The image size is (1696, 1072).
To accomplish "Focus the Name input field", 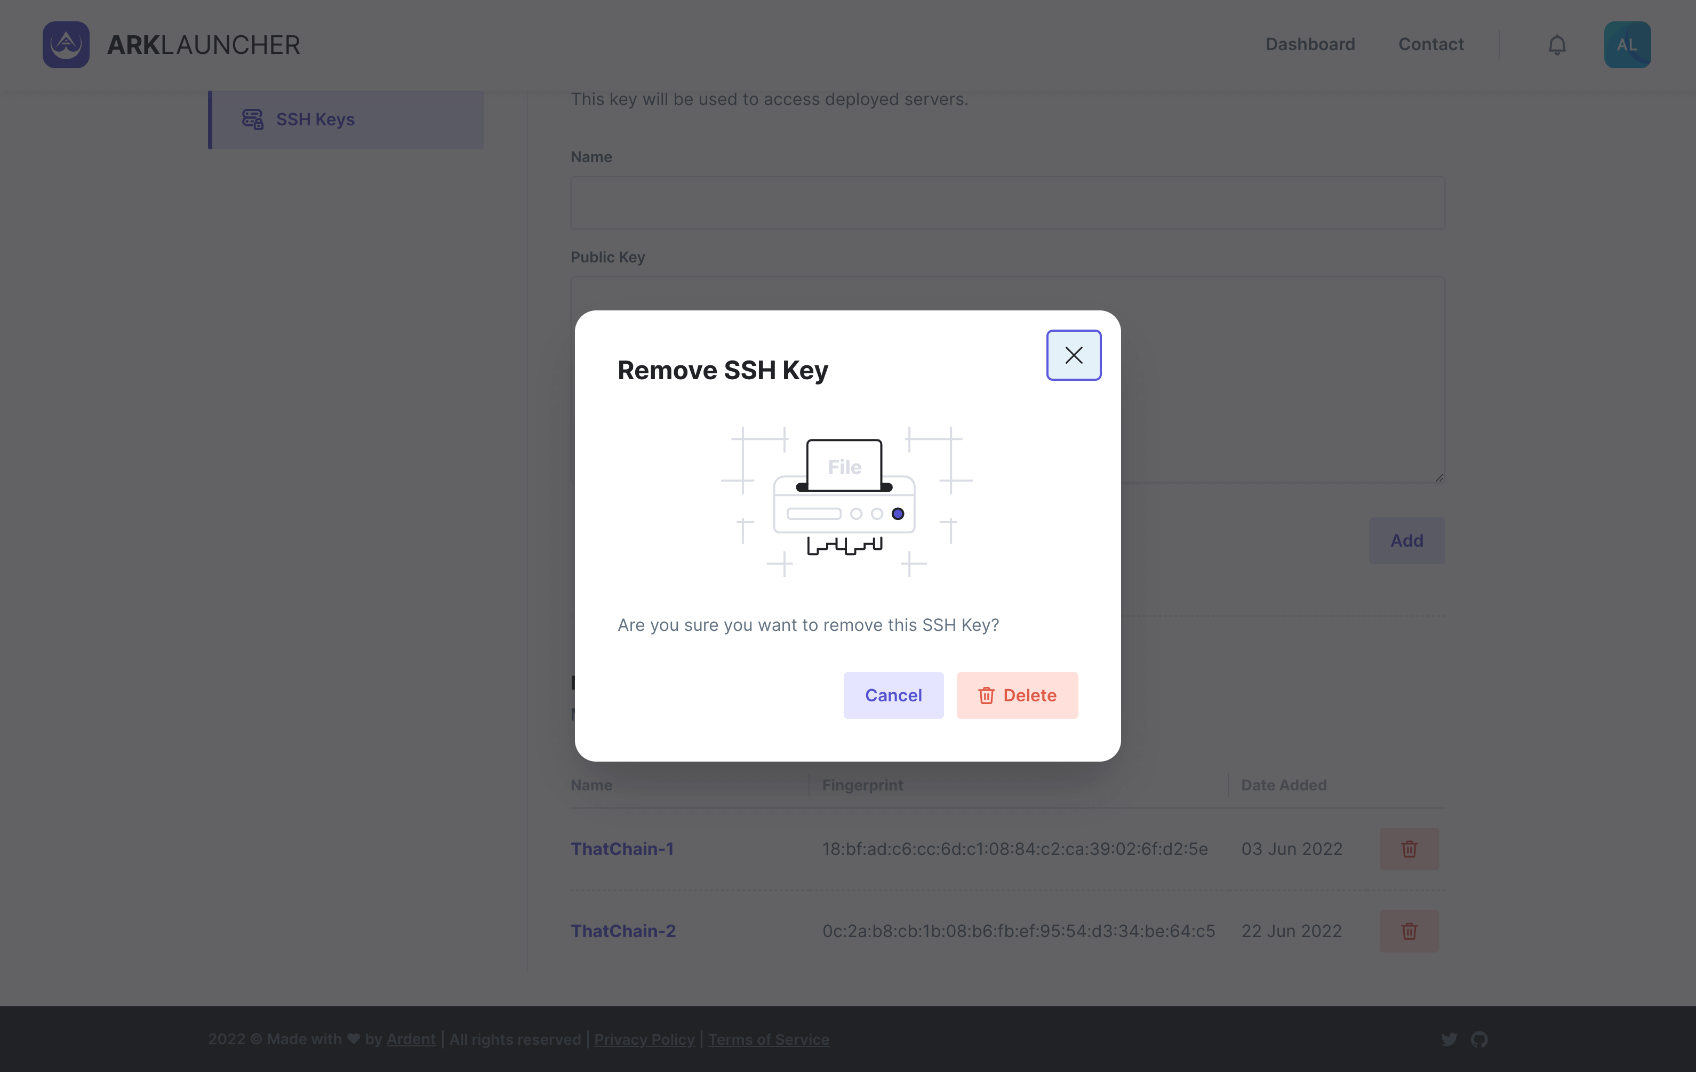I will 1007,203.
